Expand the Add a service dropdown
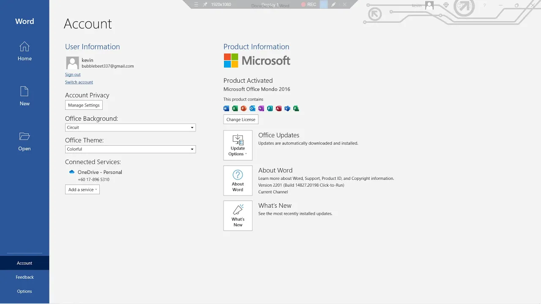 tap(82, 190)
